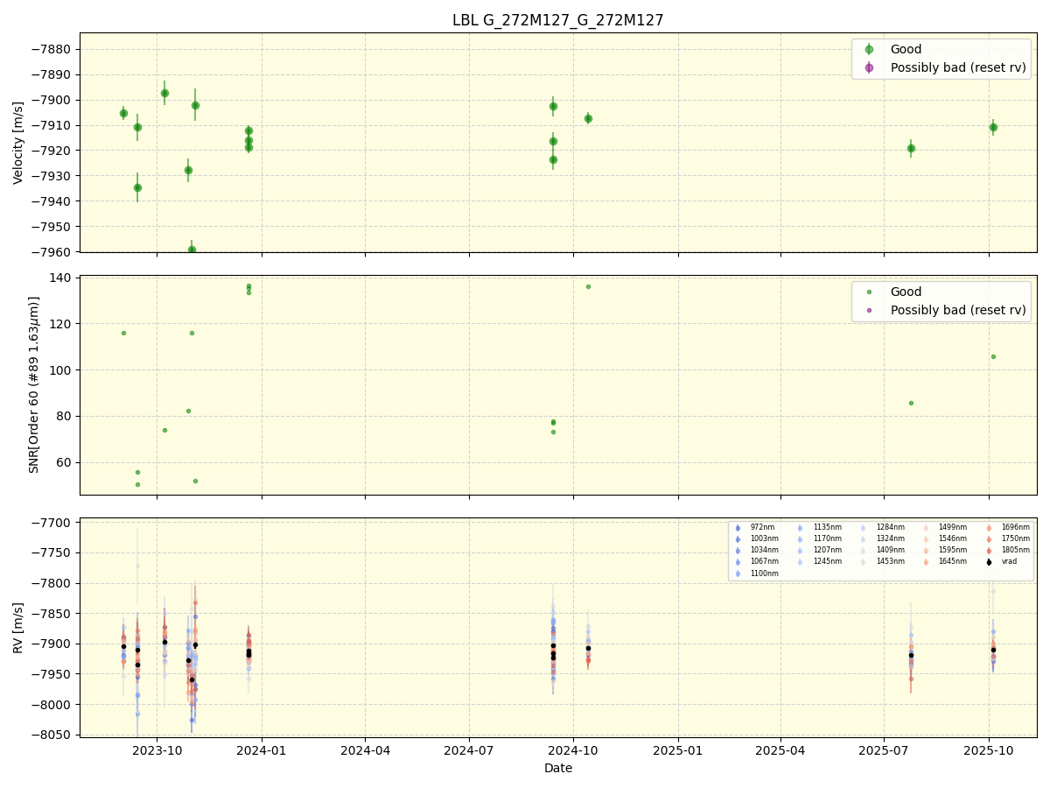Select the 1034nm legend entry
Image resolution: width=1050 pixels, height=788 pixels.
(x=765, y=550)
